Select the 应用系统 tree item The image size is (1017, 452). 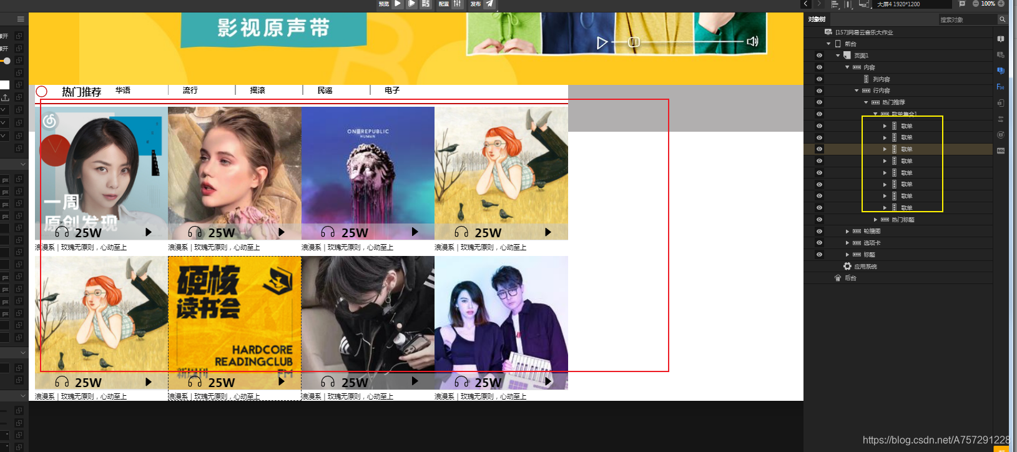tap(865, 267)
